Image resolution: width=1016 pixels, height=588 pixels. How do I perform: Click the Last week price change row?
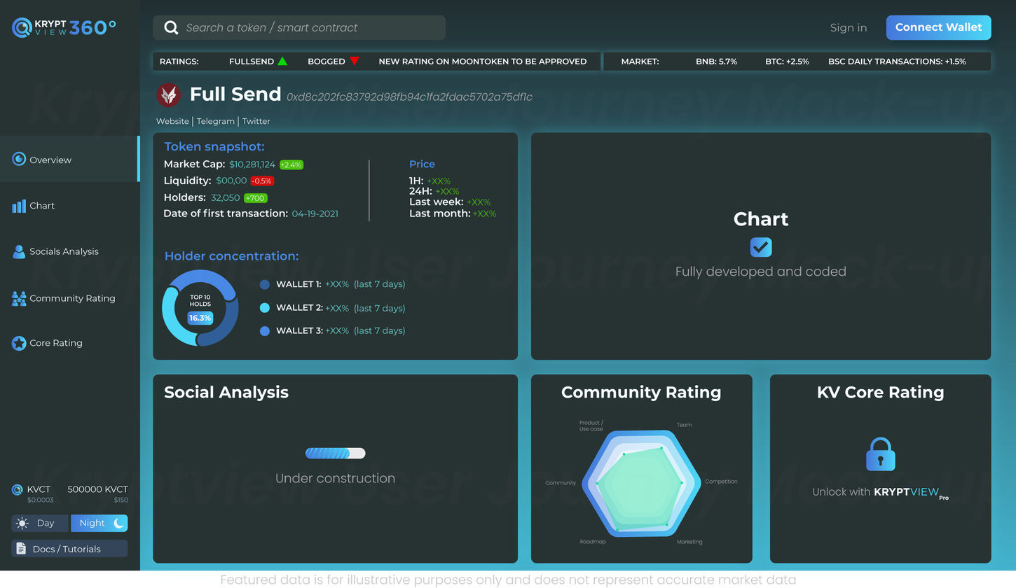450,202
